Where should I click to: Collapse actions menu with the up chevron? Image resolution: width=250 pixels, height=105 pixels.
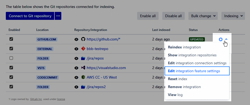click(x=226, y=39)
